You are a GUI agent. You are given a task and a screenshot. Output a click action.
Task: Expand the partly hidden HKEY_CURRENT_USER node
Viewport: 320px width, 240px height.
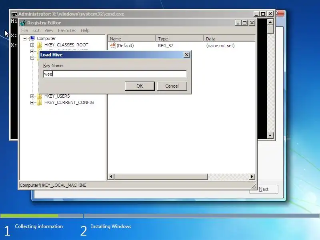click(x=32, y=51)
